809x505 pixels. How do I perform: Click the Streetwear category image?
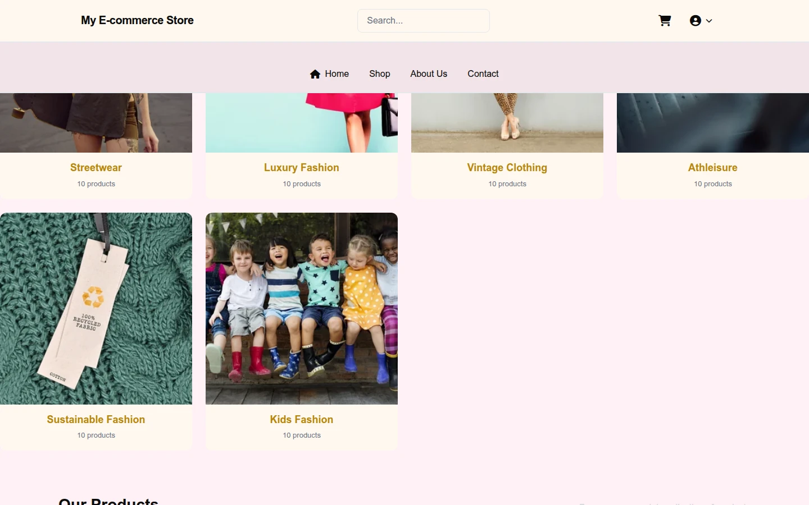(96, 123)
